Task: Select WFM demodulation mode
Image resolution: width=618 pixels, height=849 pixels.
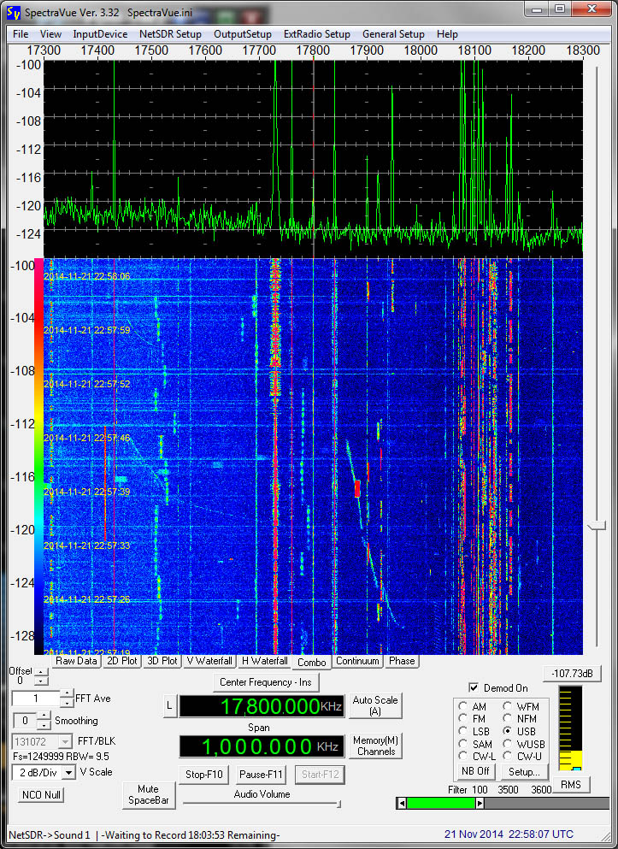Action: pyautogui.click(x=508, y=706)
